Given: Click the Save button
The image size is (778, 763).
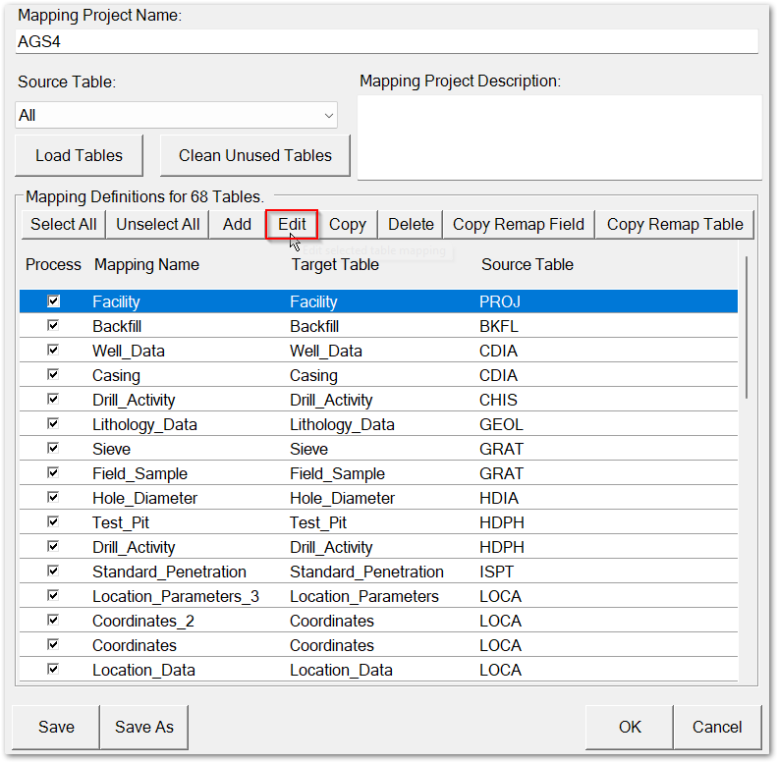Looking at the screenshot, I should (x=56, y=727).
